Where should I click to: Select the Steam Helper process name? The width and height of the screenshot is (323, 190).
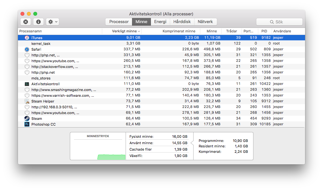(x=43, y=101)
